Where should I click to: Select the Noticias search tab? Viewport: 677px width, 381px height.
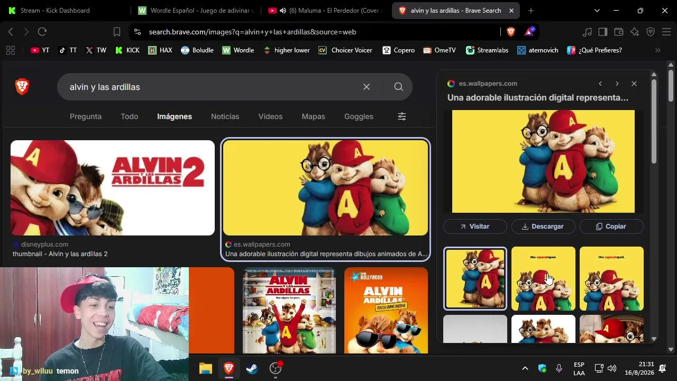click(225, 116)
